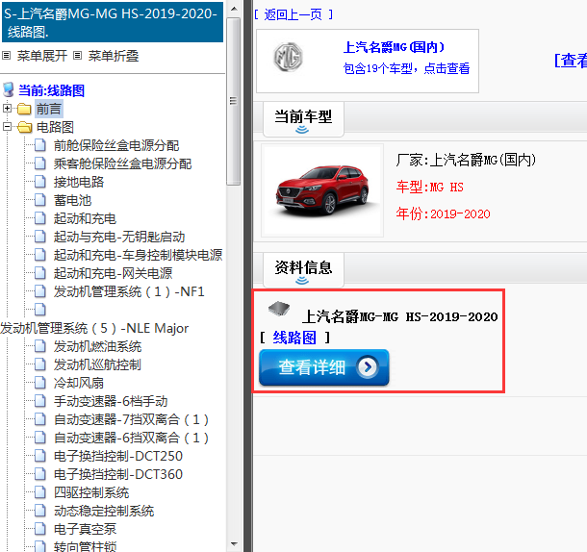Click page icon beside 发动机燃油系统

tap(40, 346)
